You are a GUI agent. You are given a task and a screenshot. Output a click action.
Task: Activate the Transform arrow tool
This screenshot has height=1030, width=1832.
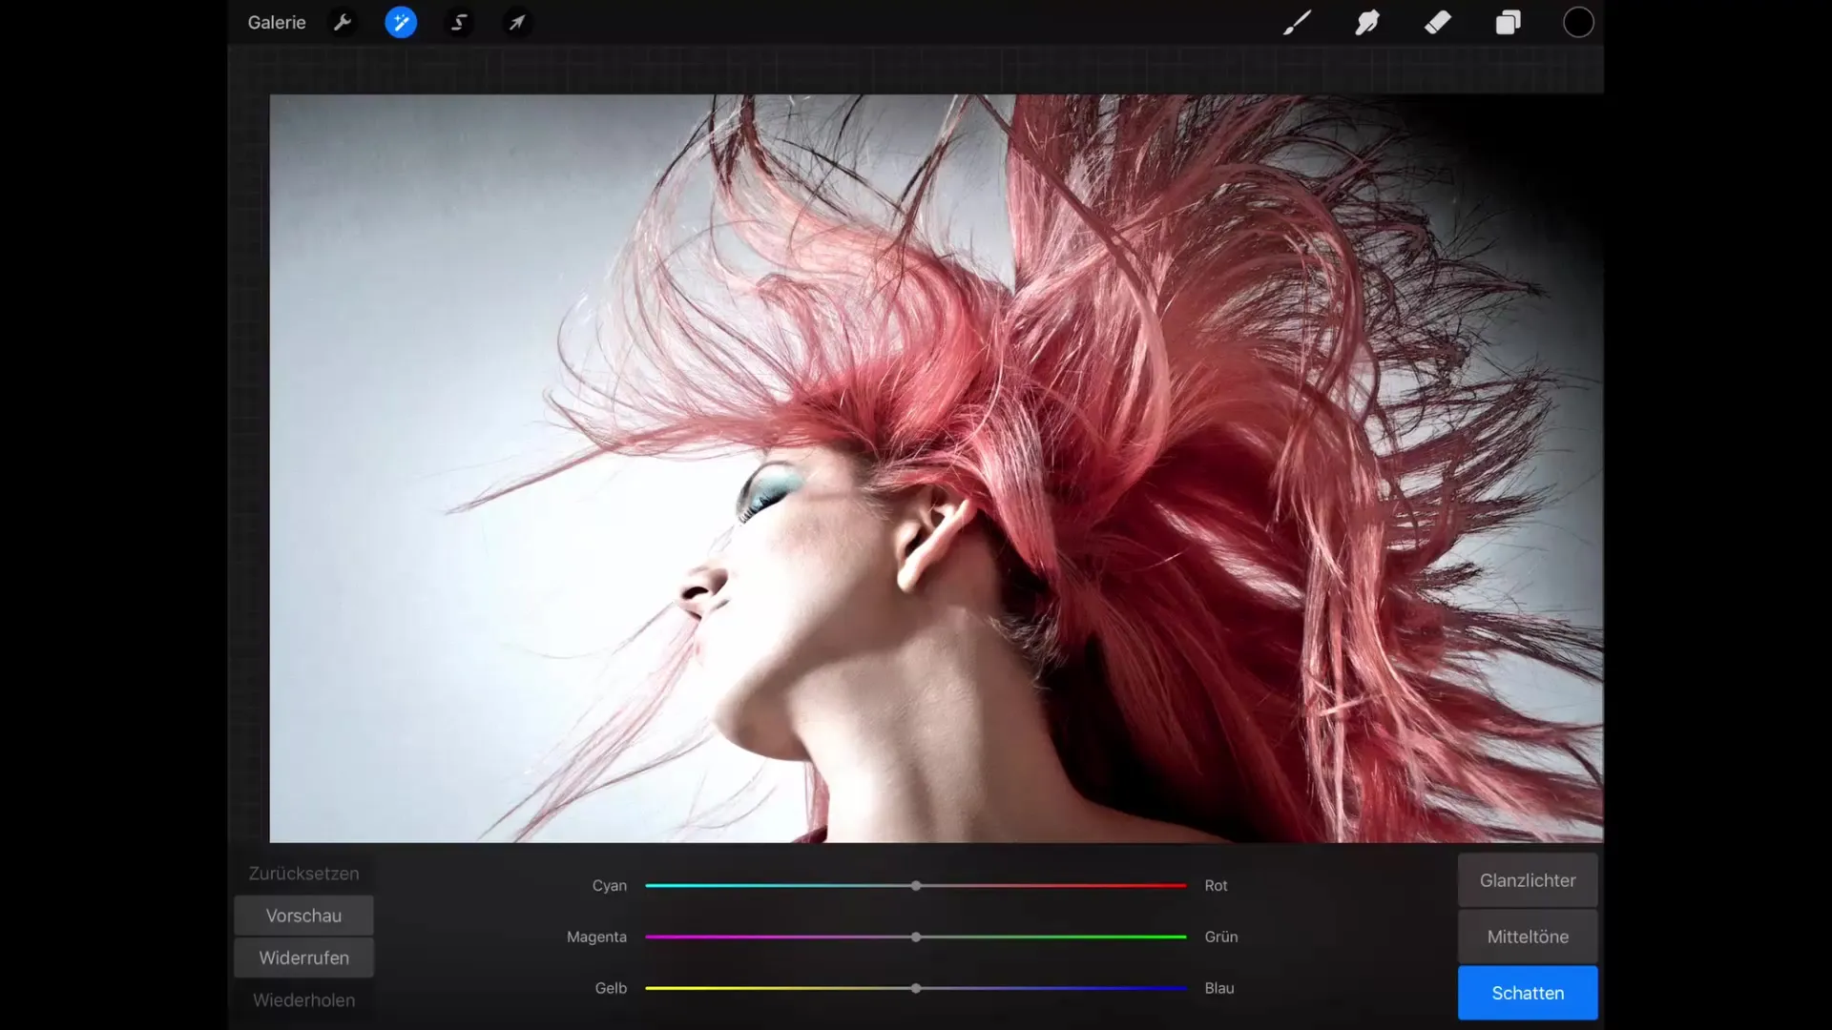[x=517, y=22]
